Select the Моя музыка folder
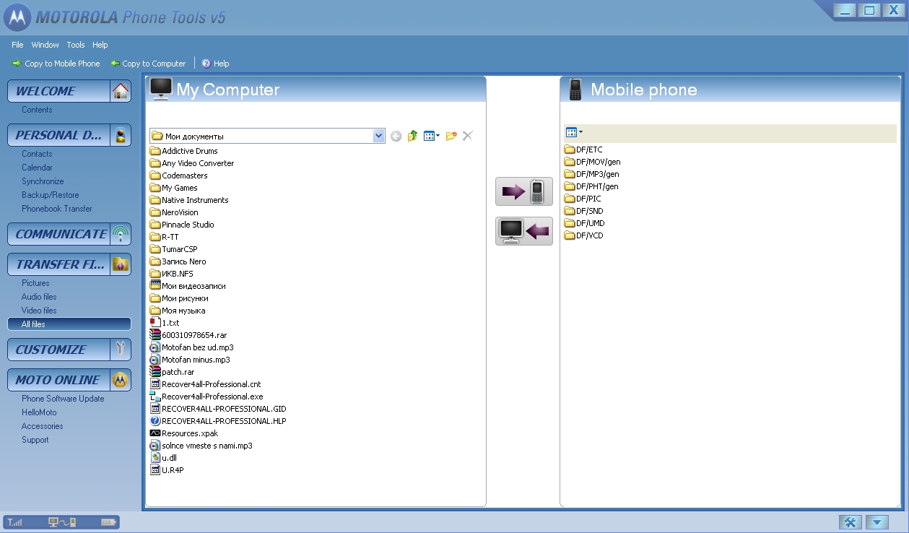 pos(178,311)
